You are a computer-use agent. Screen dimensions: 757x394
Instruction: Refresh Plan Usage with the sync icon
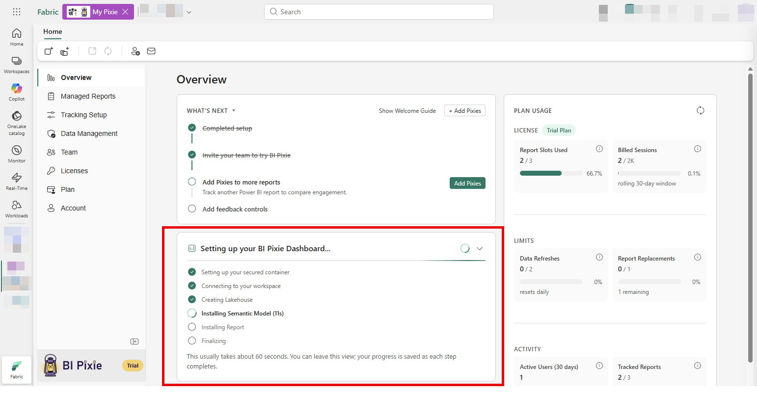[x=701, y=111]
